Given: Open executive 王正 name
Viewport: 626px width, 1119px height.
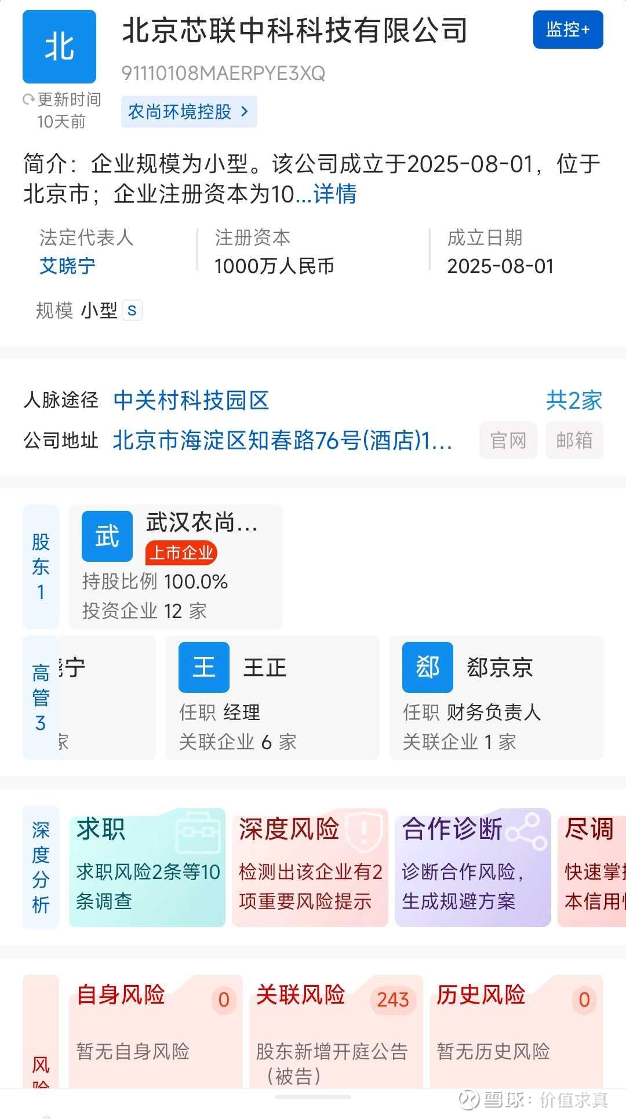Looking at the screenshot, I should coord(265,667).
